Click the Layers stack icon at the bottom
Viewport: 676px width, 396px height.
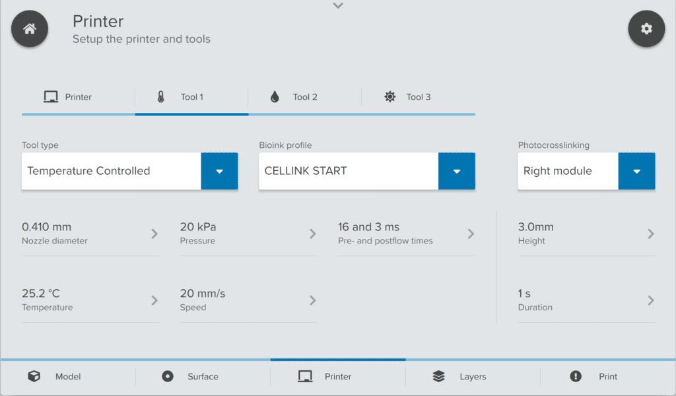pos(439,376)
